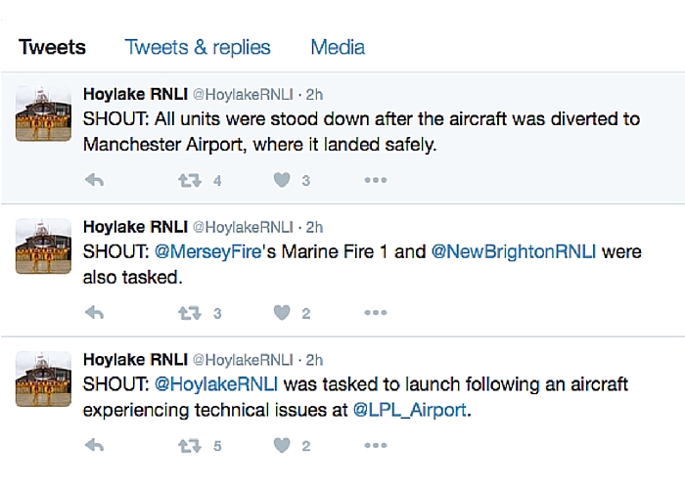Open the Media tab
This screenshot has height=489, width=685.
pos(338,47)
